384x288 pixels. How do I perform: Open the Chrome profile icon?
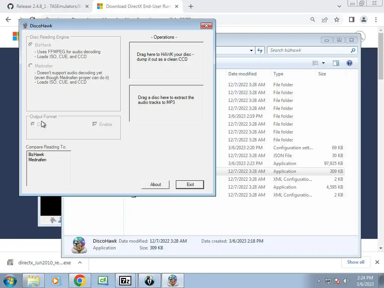coord(364,19)
